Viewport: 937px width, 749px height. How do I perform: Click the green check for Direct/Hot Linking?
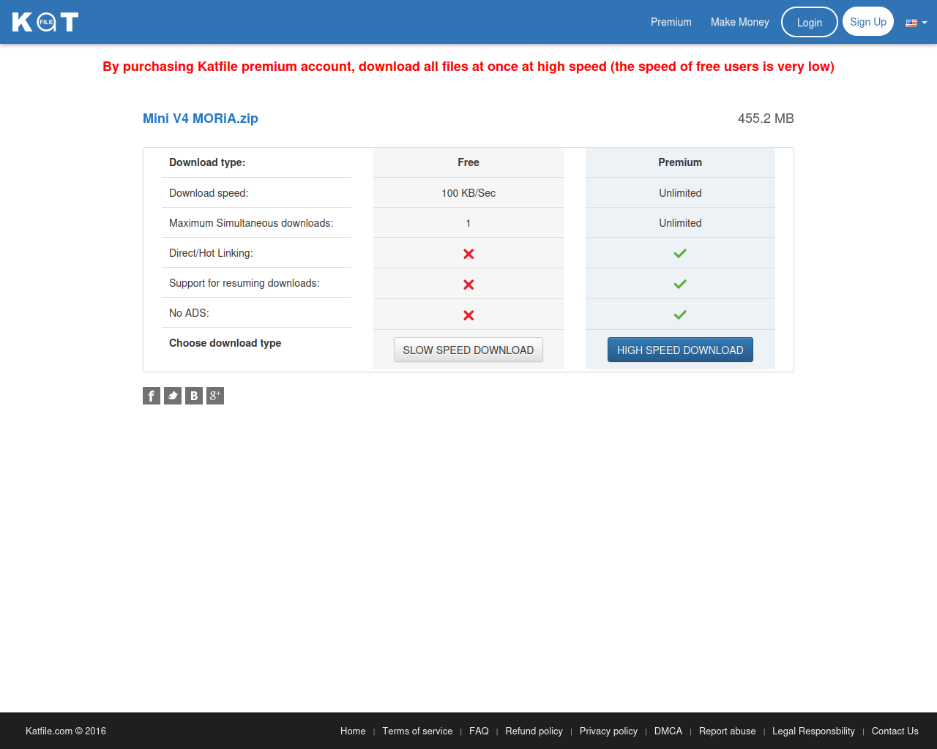680,253
